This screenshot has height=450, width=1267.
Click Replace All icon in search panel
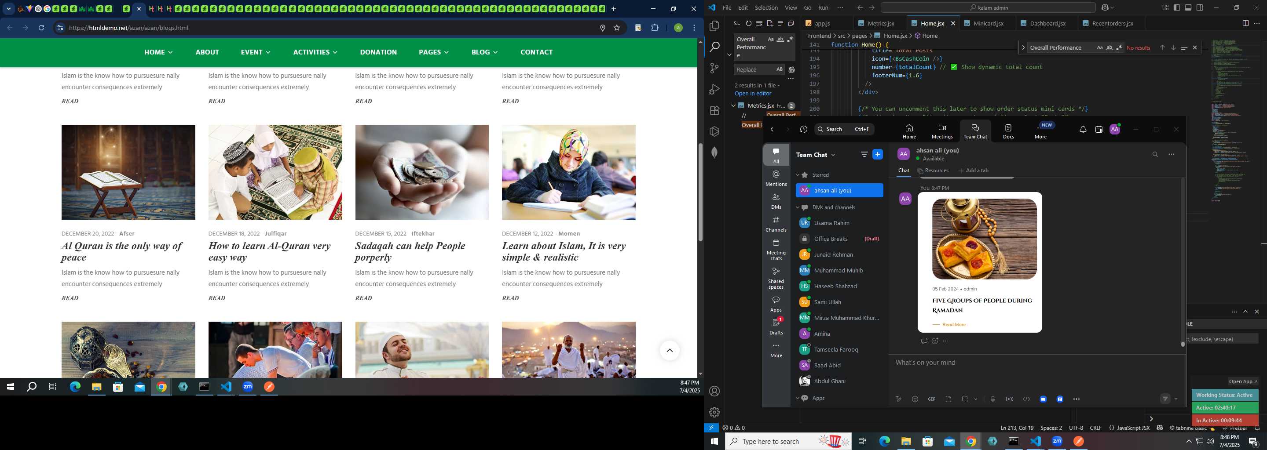click(791, 69)
